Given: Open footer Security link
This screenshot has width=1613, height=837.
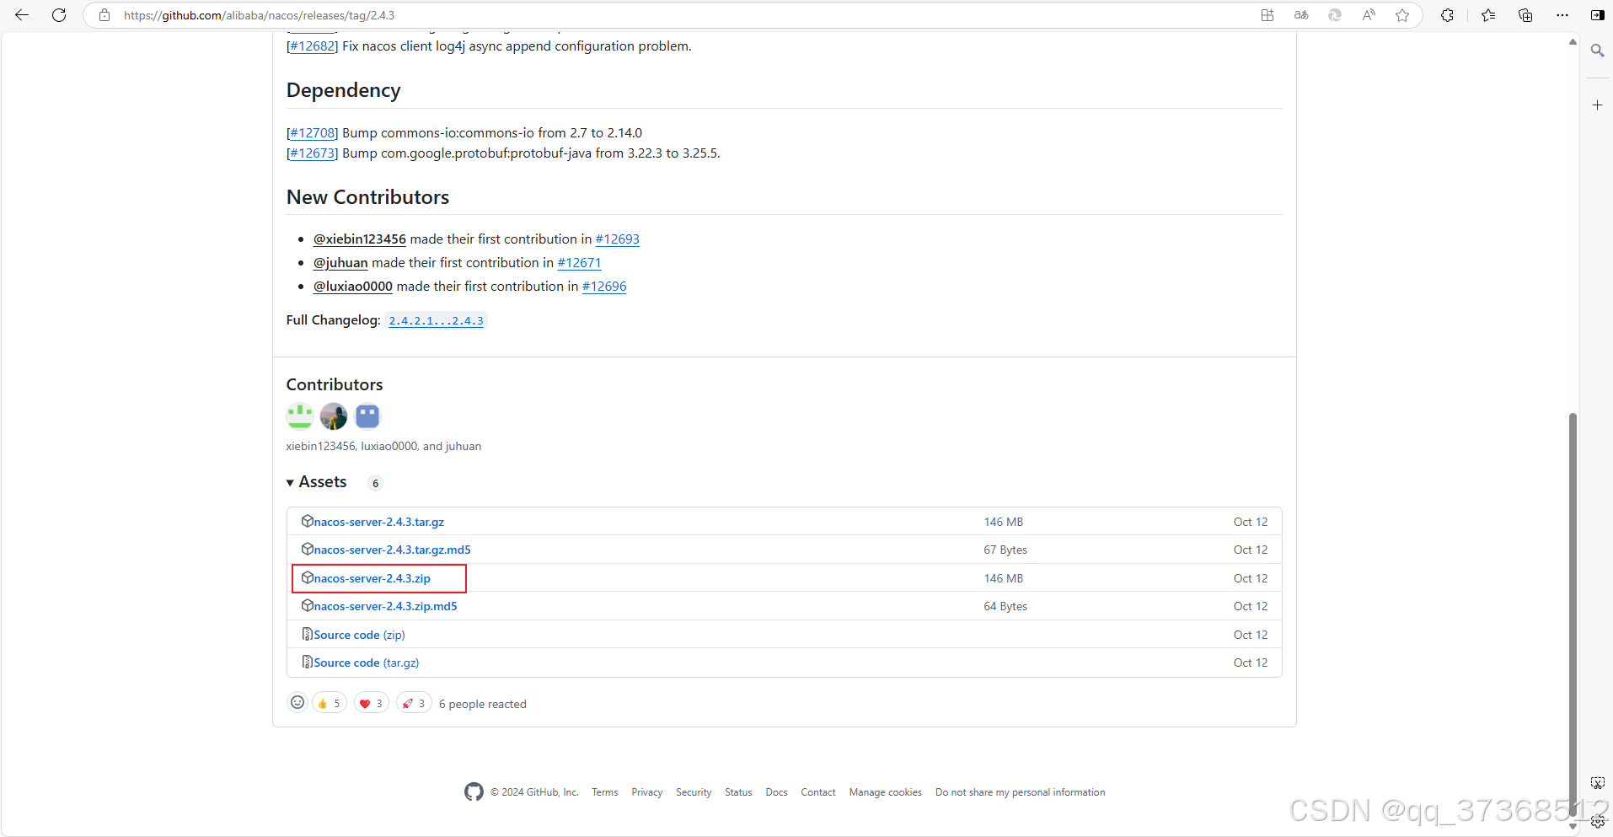Looking at the screenshot, I should [x=694, y=792].
